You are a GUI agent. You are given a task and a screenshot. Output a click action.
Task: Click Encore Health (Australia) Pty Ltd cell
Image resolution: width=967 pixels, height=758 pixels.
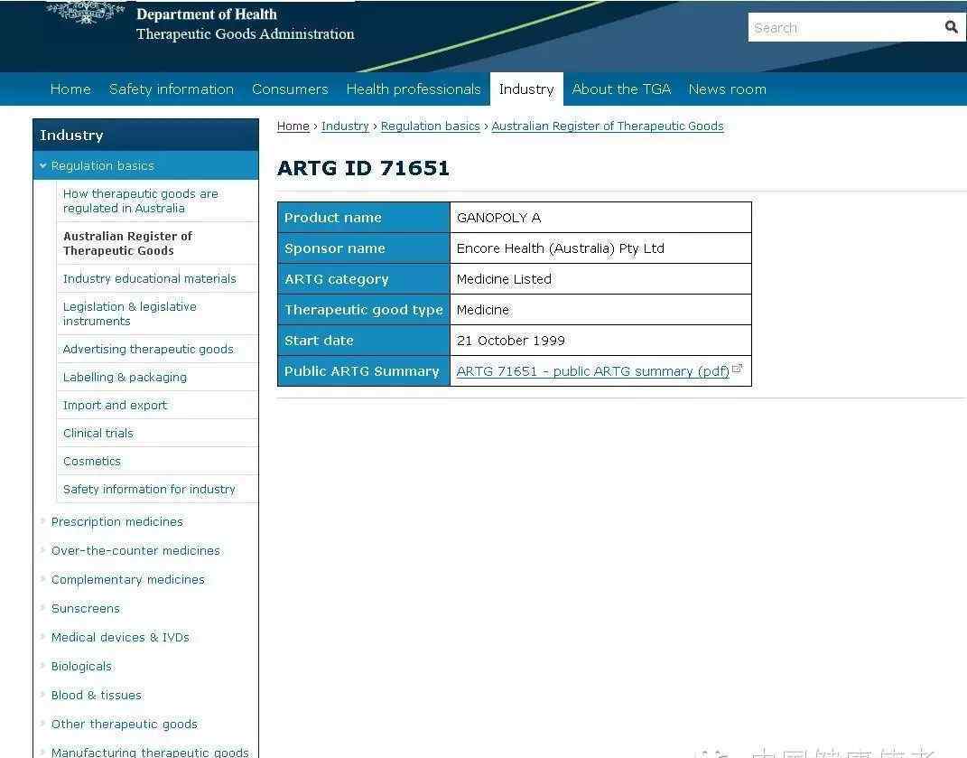[600, 248]
